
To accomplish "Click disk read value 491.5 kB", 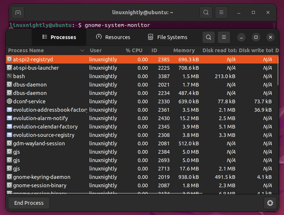I will tap(225, 177).
